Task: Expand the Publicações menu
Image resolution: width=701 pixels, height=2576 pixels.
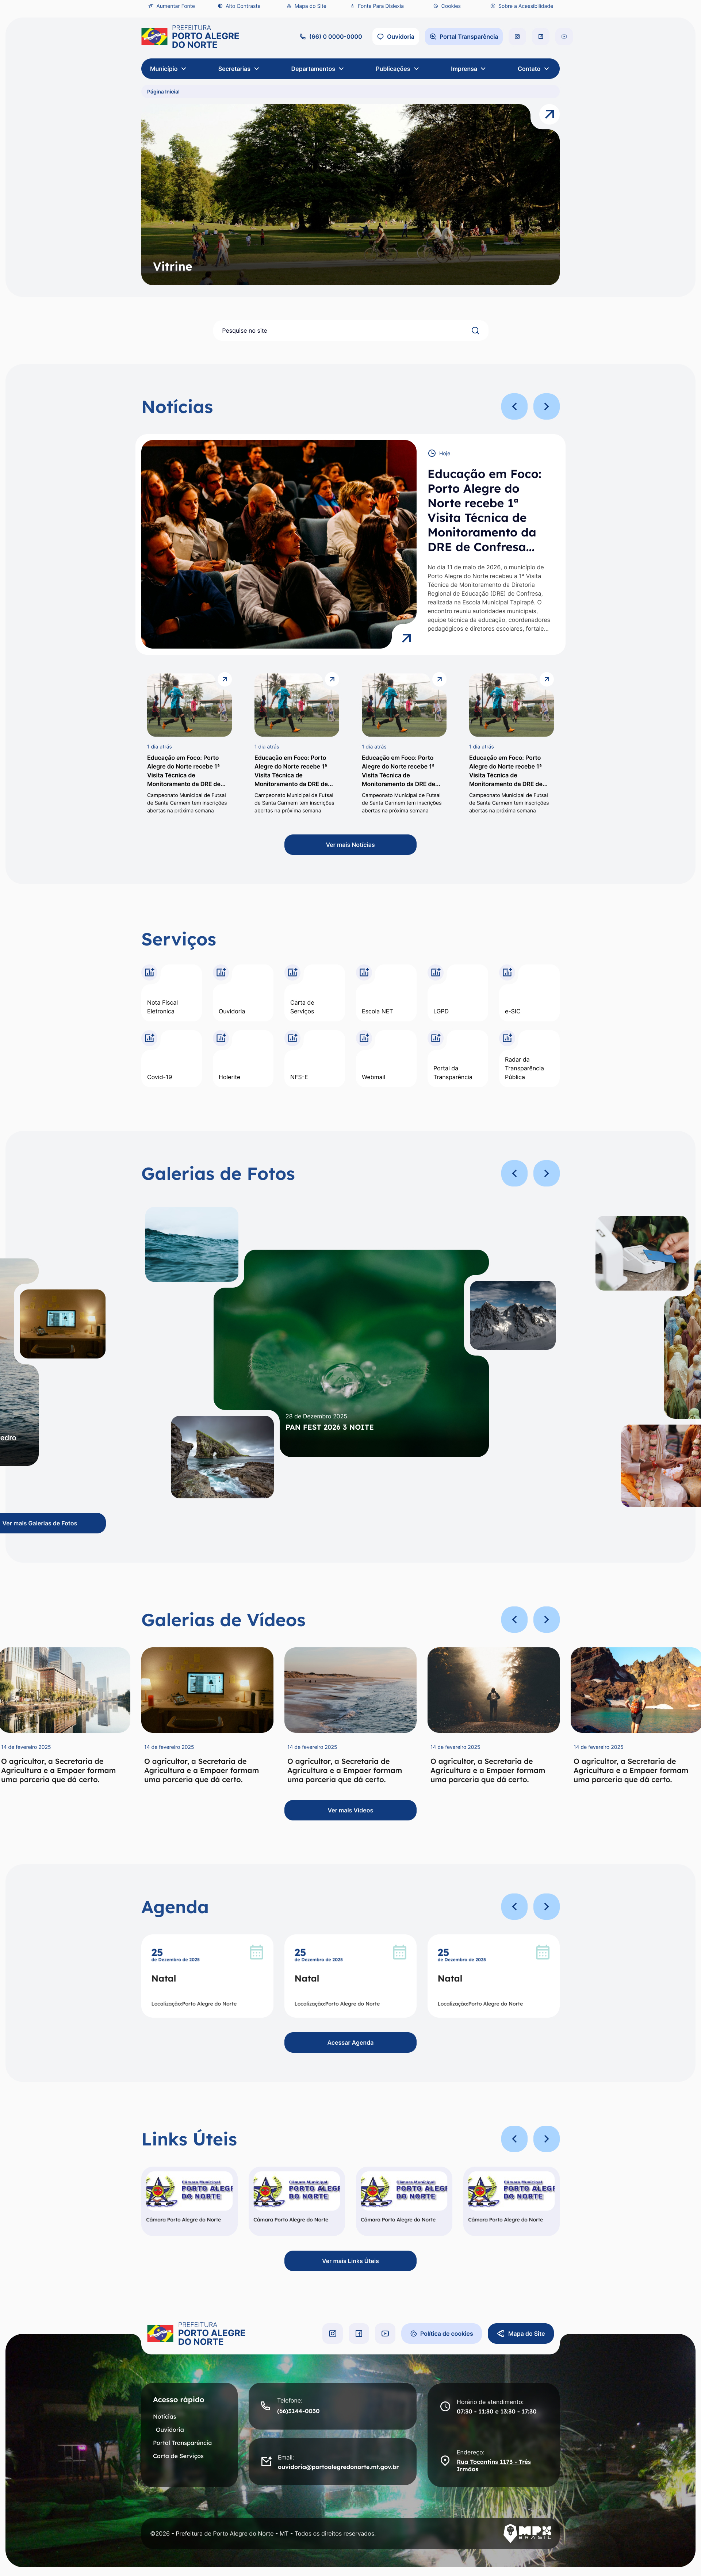Action: (397, 69)
